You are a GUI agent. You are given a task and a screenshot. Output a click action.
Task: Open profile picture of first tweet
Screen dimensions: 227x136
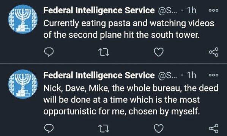(x=23, y=19)
